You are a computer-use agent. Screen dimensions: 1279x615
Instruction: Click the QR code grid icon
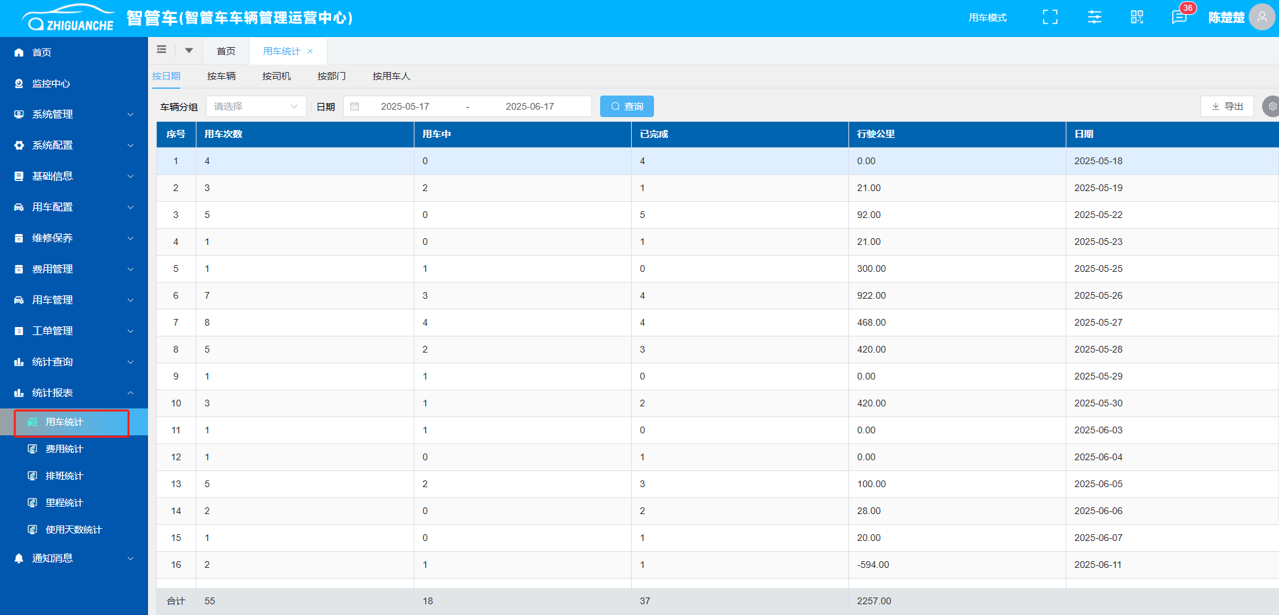(x=1137, y=17)
